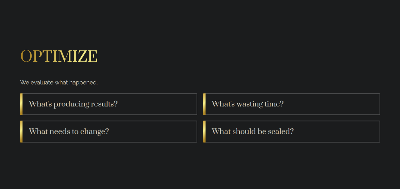Image resolution: width=400 pixels, height=189 pixels.
Task: Click the word "change?" in the card
Action: (x=95, y=132)
